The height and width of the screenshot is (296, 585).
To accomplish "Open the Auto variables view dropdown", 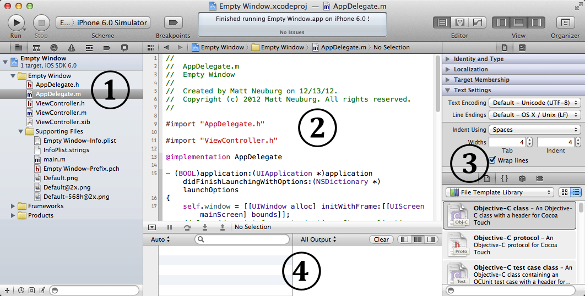I will (160, 239).
